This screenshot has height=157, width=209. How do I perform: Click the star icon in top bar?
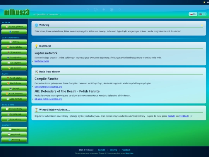coord(204,2)
